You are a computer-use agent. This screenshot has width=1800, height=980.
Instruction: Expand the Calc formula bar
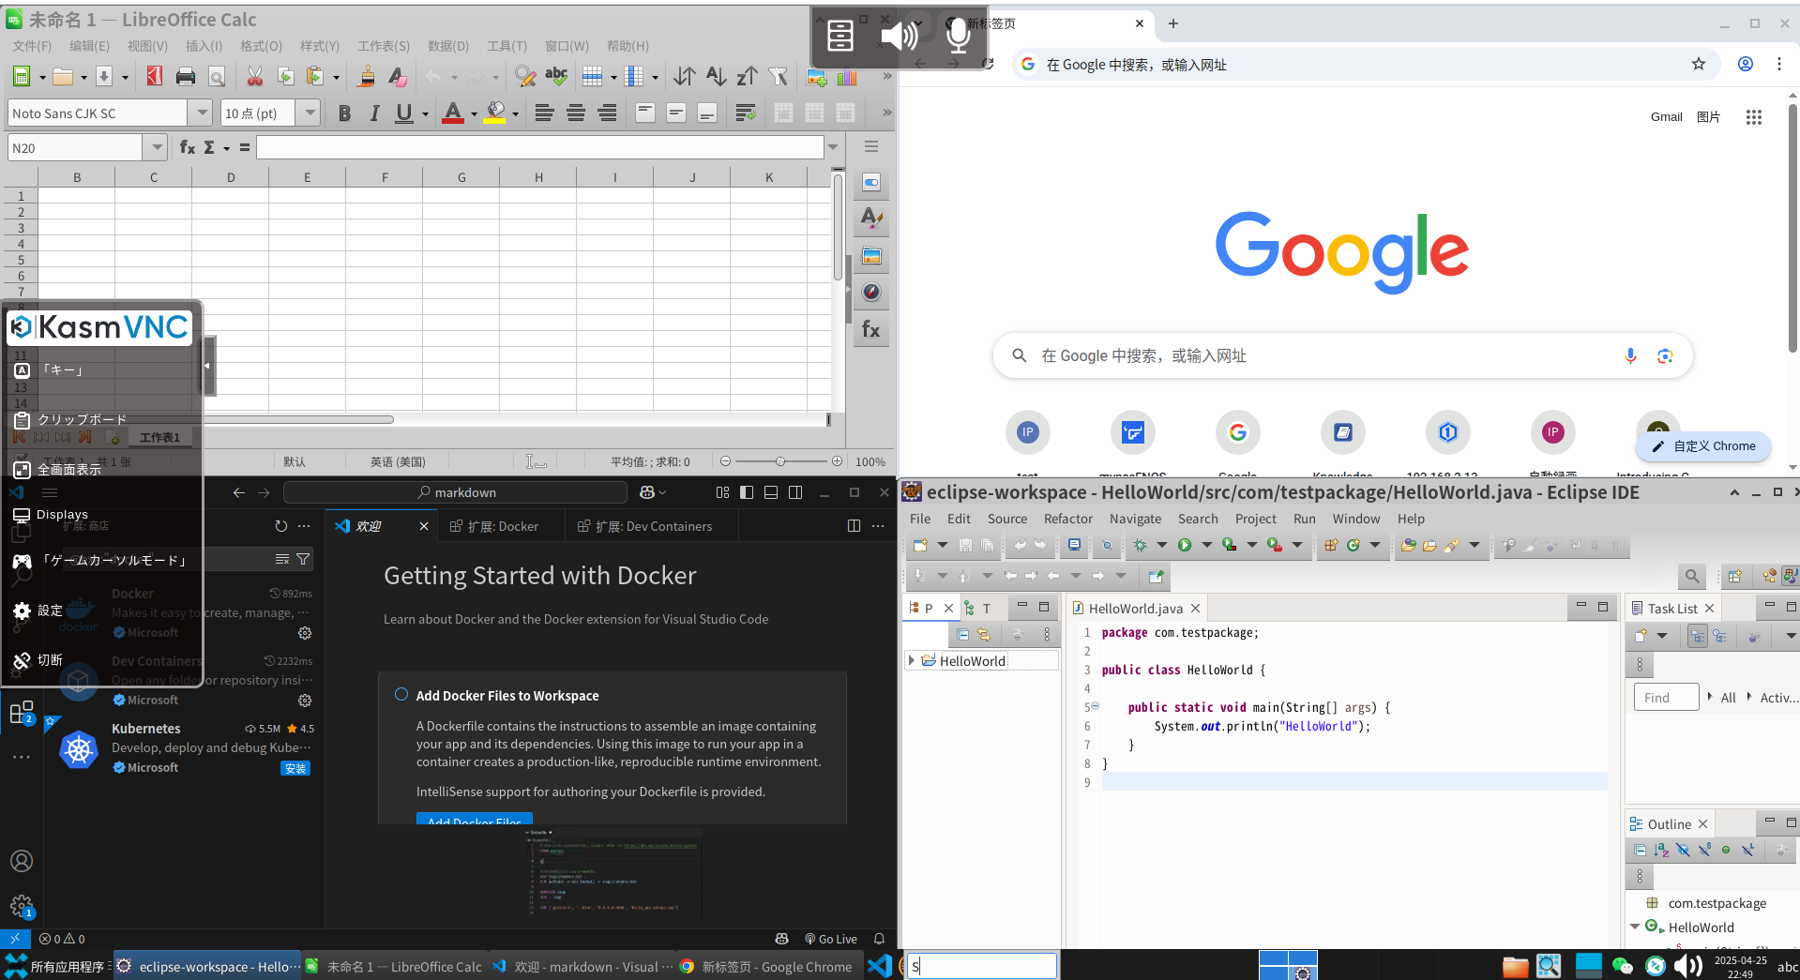[x=833, y=147]
